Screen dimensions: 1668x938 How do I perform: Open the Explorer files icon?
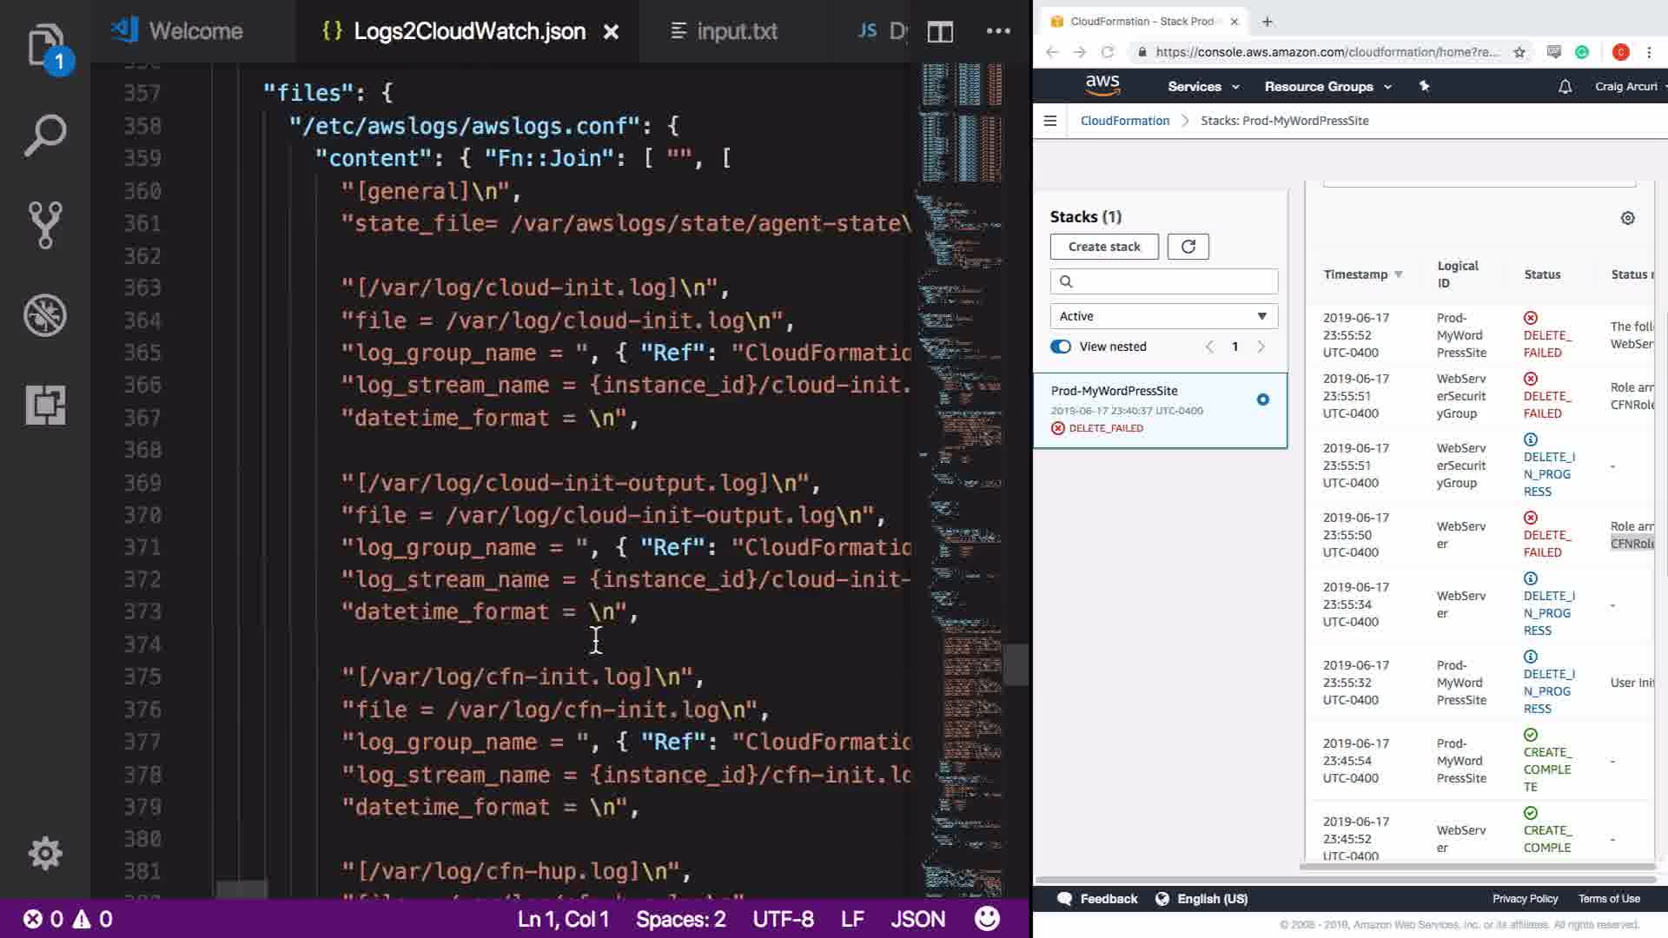pyautogui.click(x=45, y=45)
